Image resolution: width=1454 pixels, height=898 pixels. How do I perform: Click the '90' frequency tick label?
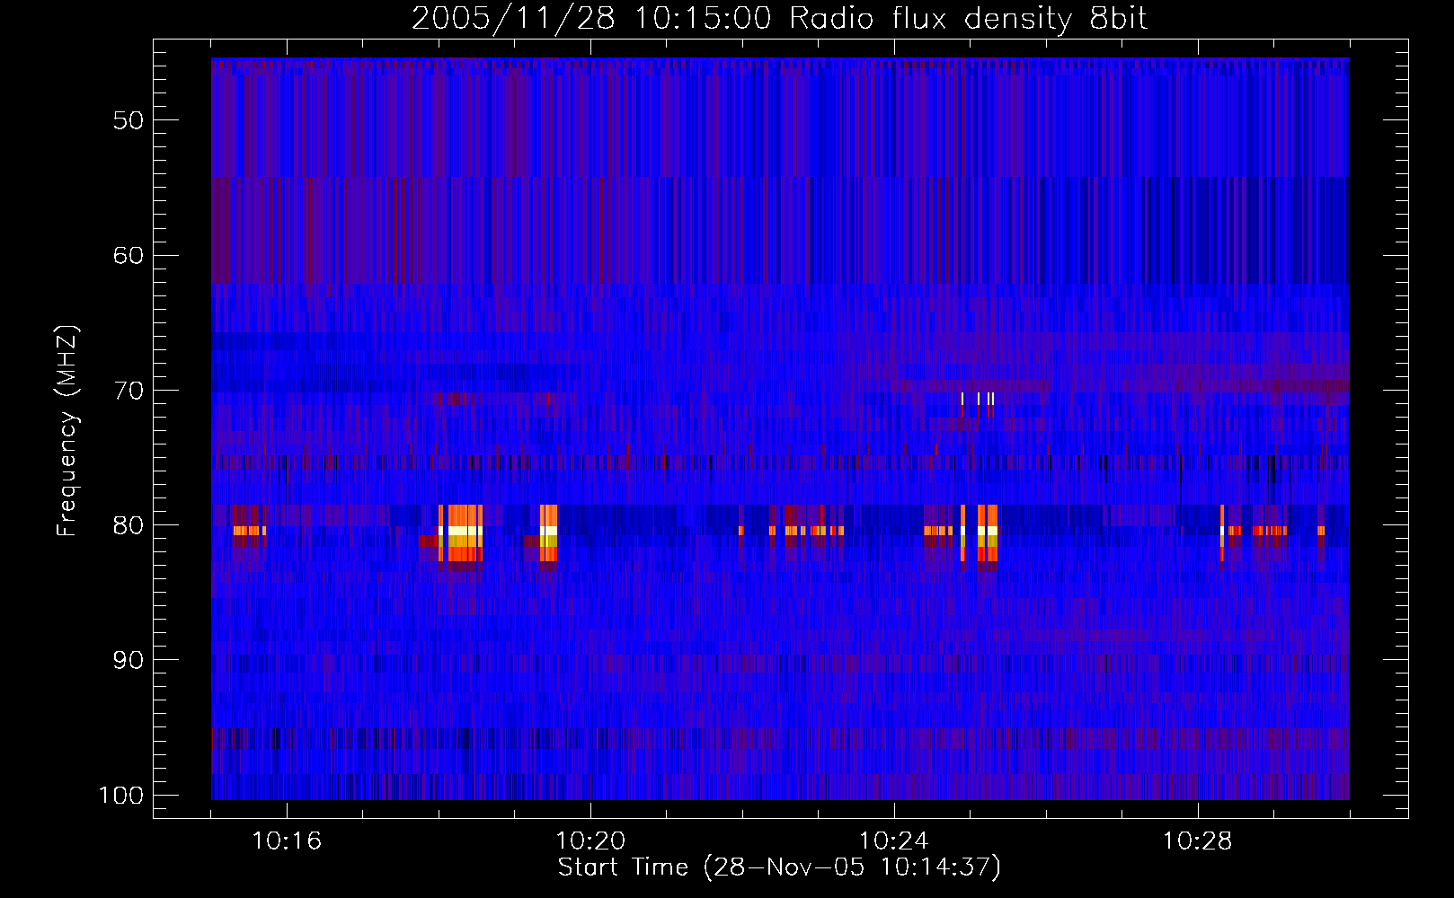[x=129, y=660]
